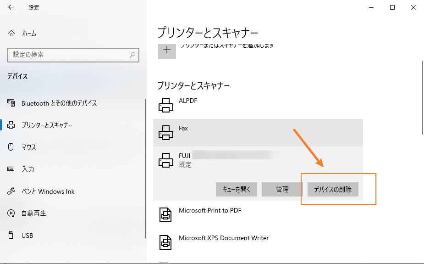Click キューを開く button
This screenshot has width=424, height=264.
tap(237, 189)
